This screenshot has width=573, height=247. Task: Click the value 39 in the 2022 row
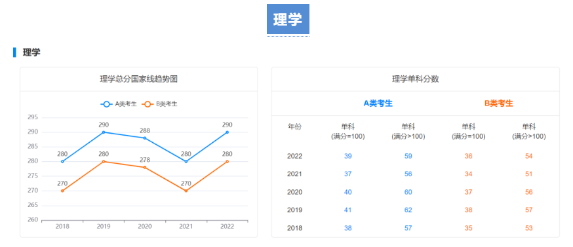348,157
